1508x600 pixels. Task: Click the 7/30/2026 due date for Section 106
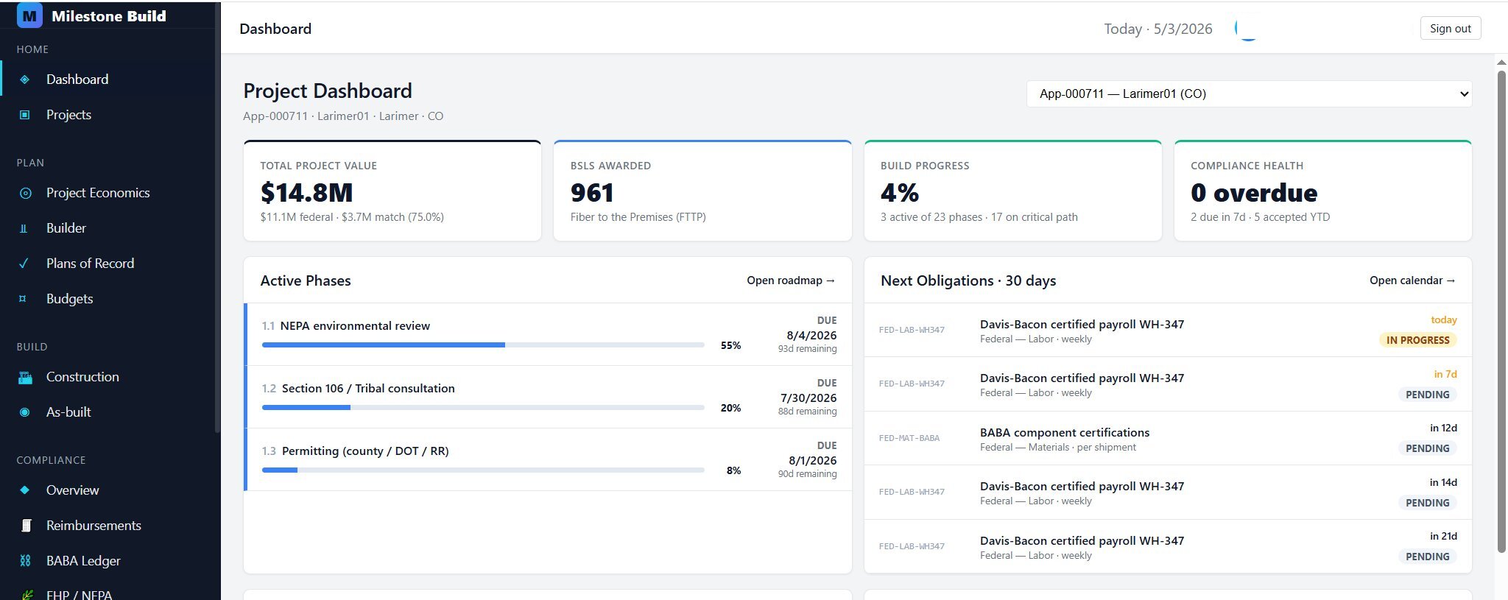(808, 398)
